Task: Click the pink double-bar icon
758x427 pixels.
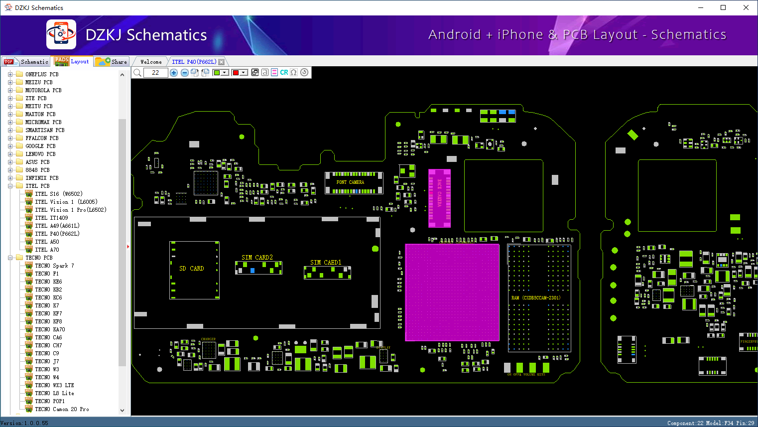Action: click(x=274, y=73)
